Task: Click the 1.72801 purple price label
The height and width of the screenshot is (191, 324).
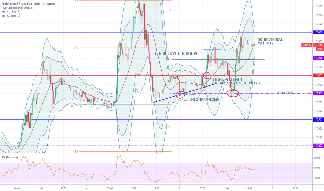Action: tap(317, 93)
